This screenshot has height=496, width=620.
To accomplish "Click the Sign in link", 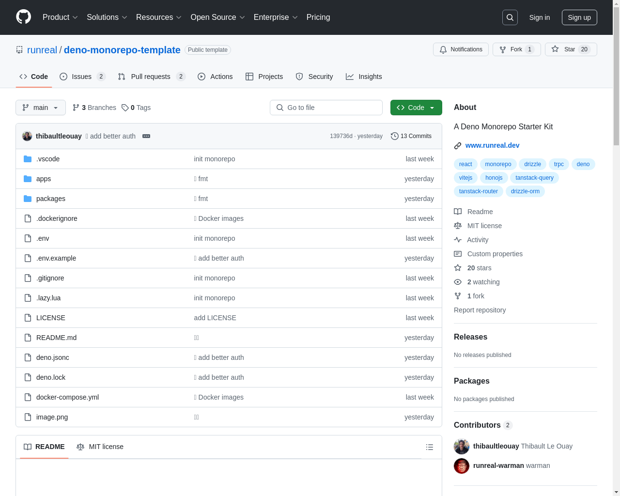I will tap(540, 17).
